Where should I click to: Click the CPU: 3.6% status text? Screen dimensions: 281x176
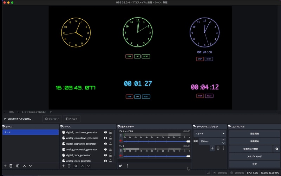tap(252, 173)
